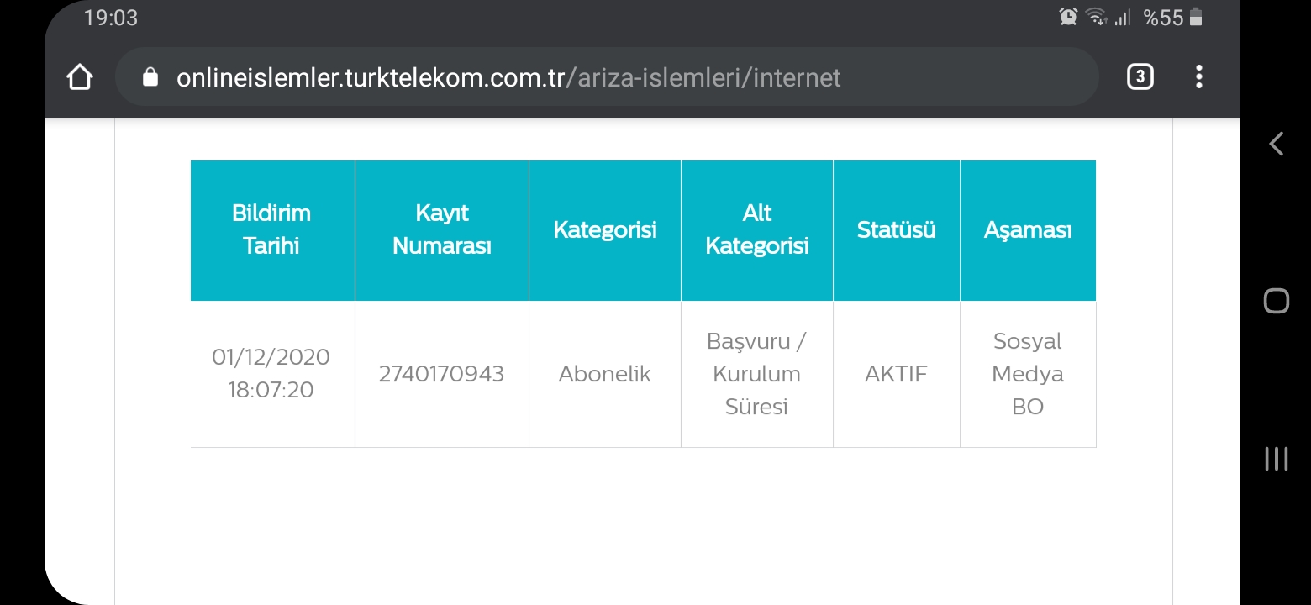Screen dimensions: 1311x605
Task: Select the Kategorisi column header
Action: 604,229
